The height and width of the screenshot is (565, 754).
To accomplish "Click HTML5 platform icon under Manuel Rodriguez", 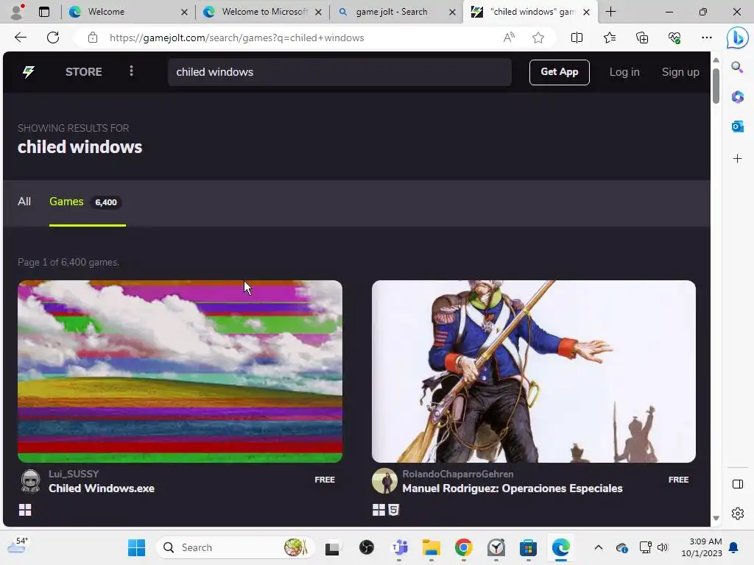I will click(x=394, y=510).
